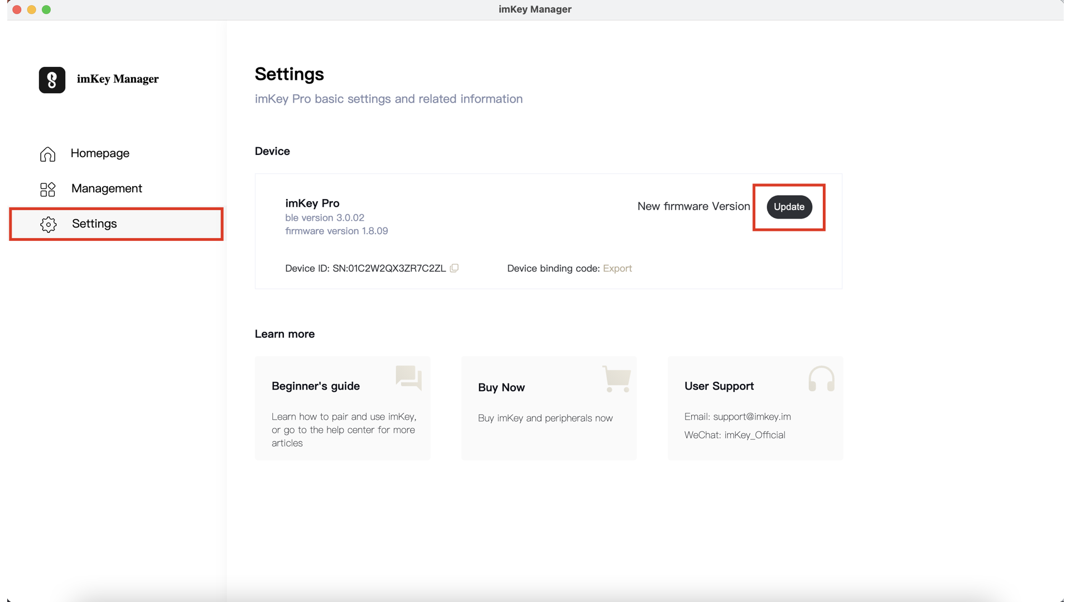Click the User Support headphones icon
The height and width of the screenshot is (602, 1071).
pos(821,378)
